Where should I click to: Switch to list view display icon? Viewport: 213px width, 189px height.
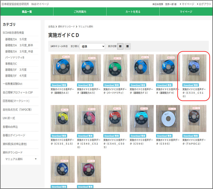tap(127, 46)
